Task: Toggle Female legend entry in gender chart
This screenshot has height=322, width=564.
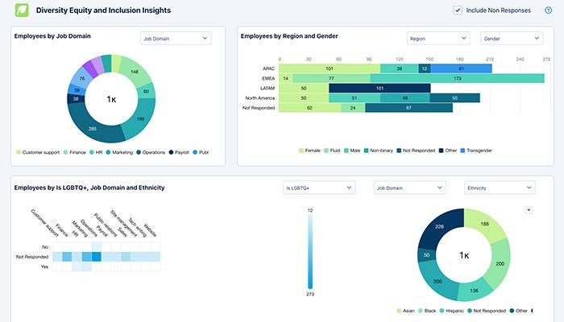Action: tap(309, 151)
